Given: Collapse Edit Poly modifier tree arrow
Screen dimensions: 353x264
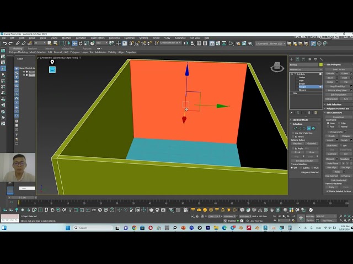Looking at the screenshot, I should pos(295,74).
